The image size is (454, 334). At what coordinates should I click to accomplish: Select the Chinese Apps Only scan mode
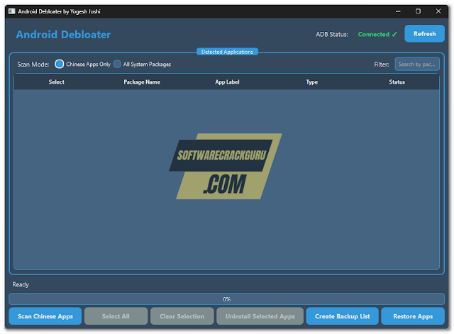pyautogui.click(x=60, y=64)
